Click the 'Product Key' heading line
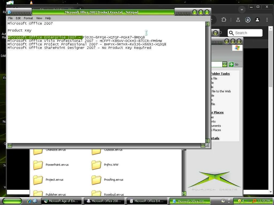274x205 pixels. point(19,30)
